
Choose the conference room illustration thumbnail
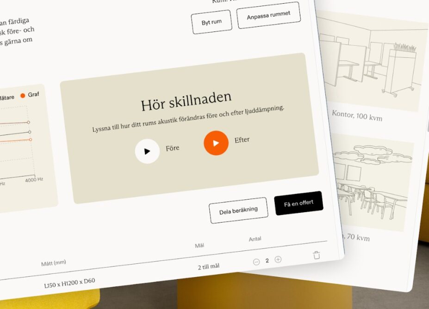coord(373,183)
